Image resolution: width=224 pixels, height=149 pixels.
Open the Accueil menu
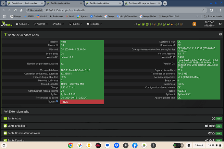pos(22,24)
